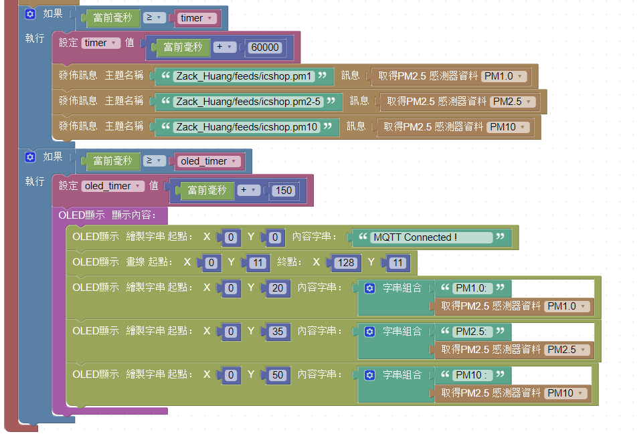This screenshot has height=434, width=637.
Task: Select 字串組合 label in PM10 row
Action: click(x=402, y=375)
